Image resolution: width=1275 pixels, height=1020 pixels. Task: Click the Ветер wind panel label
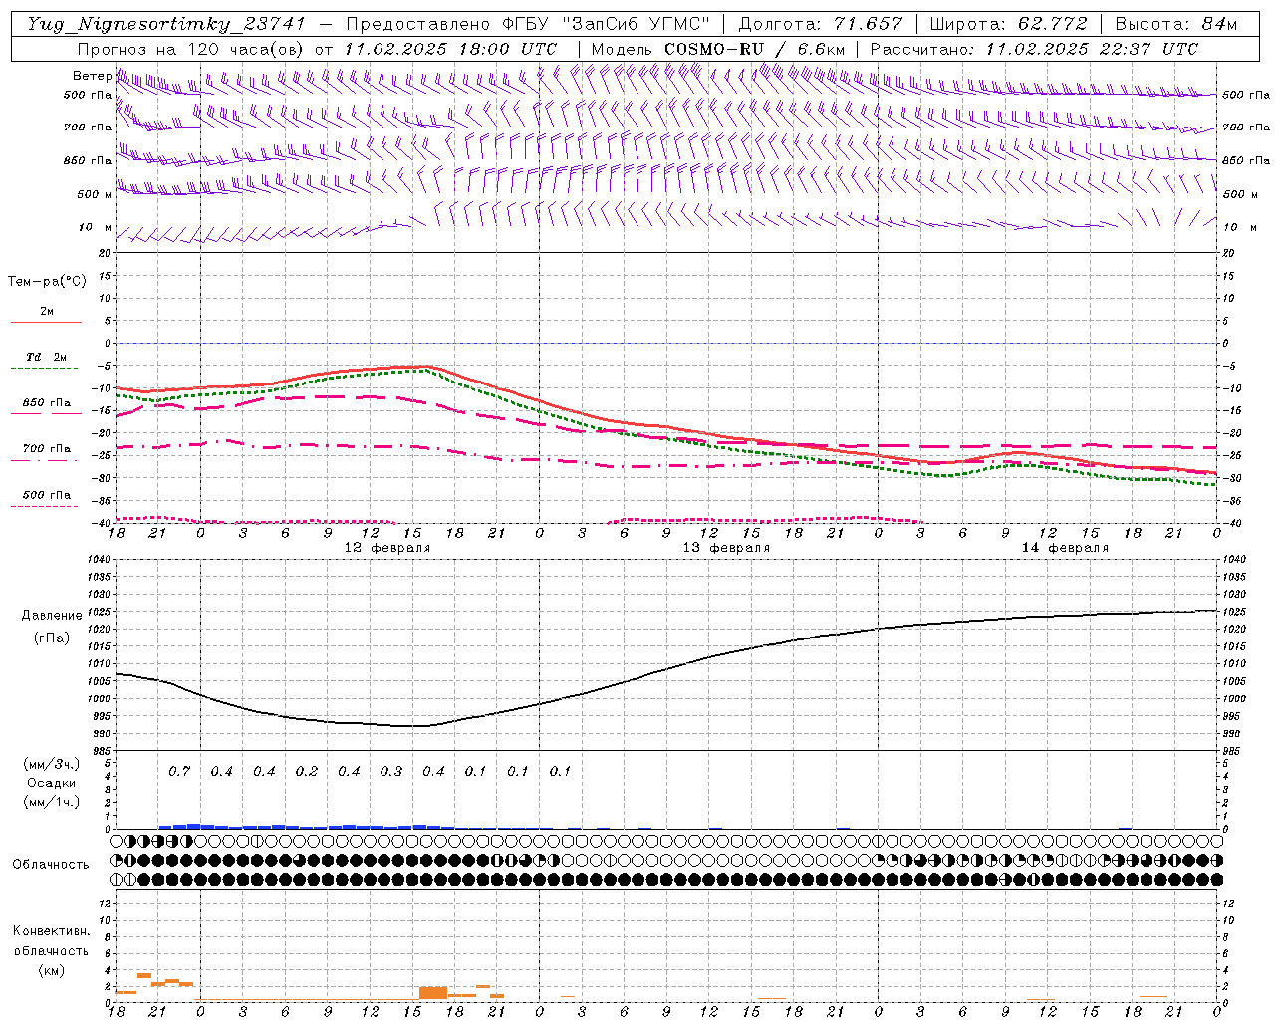[x=93, y=76]
